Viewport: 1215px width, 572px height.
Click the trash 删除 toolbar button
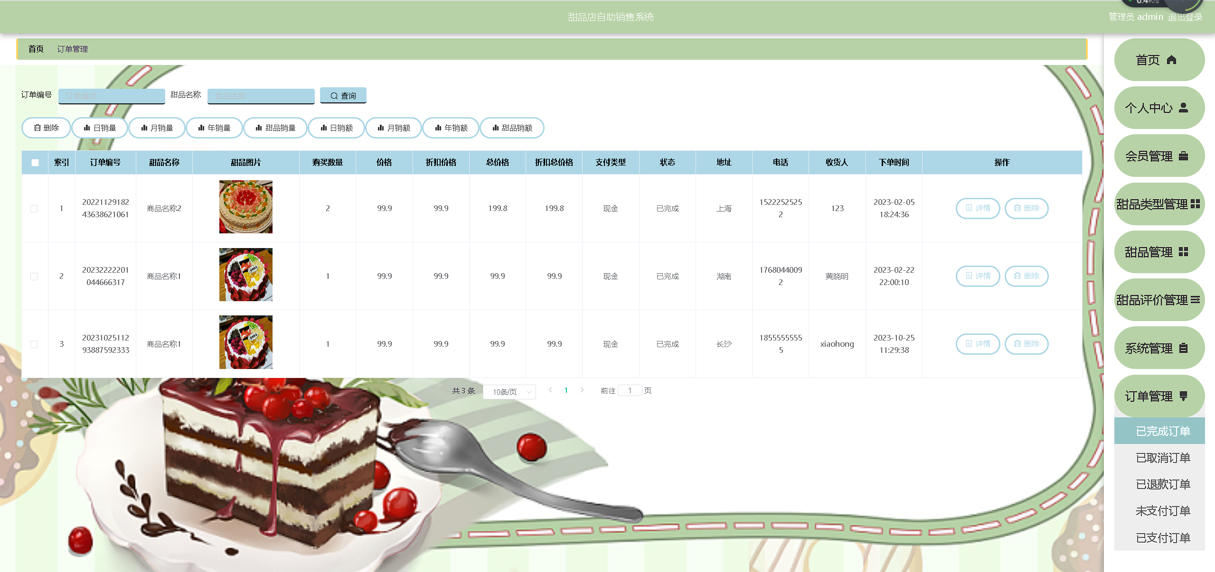(x=47, y=128)
